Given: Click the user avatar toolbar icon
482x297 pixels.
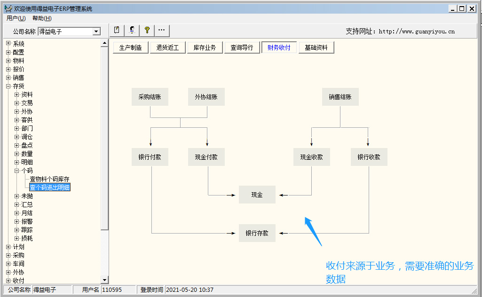Looking at the screenshot, I should 132,31.
